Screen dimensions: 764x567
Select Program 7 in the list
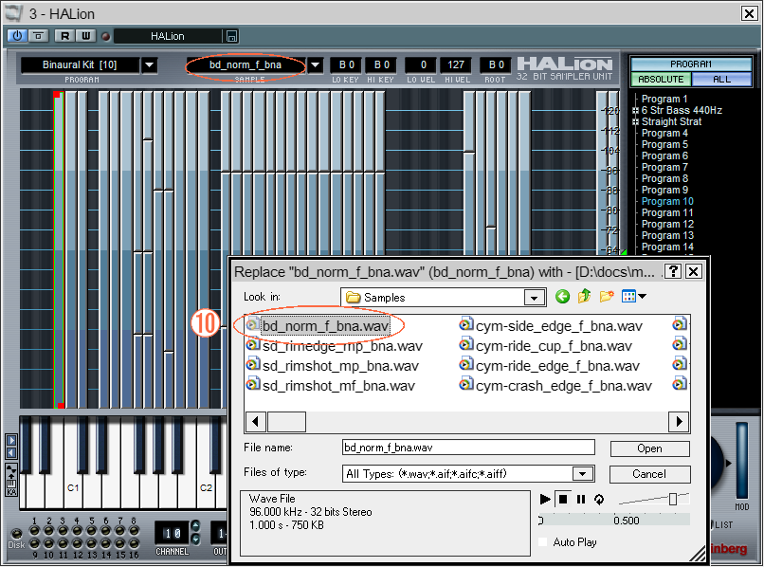(664, 167)
